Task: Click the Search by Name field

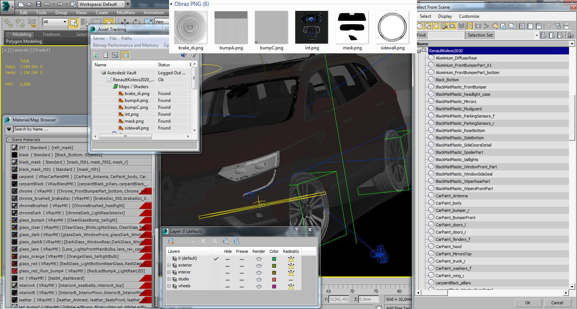Action: pyautogui.click(x=50, y=129)
